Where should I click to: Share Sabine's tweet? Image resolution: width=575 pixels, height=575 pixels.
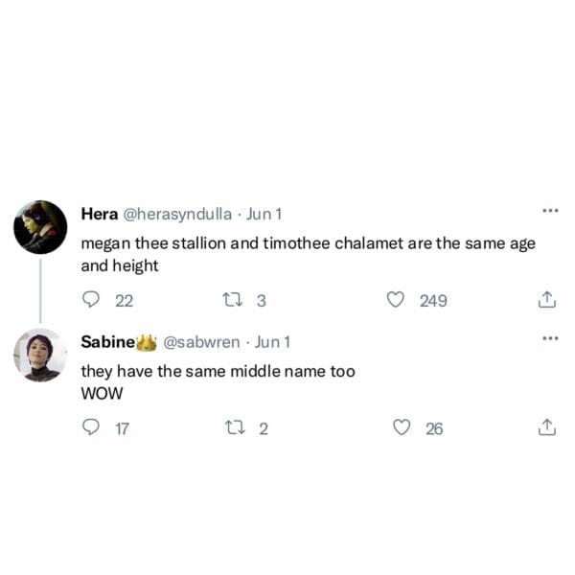click(547, 427)
